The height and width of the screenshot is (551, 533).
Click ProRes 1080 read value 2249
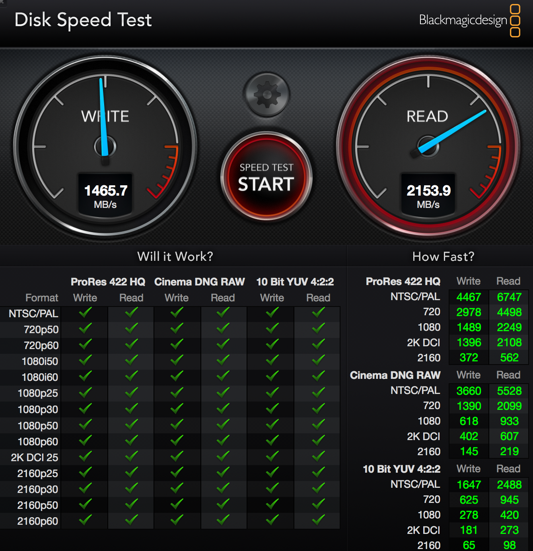(509, 327)
